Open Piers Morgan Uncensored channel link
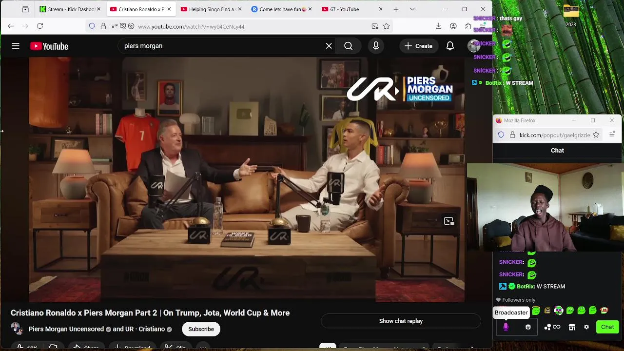This screenshot has height=351, width=624. point(66,329)
